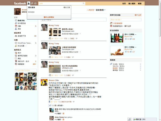
Task: Open the chat room (25) bar
Action: [145, 119]
